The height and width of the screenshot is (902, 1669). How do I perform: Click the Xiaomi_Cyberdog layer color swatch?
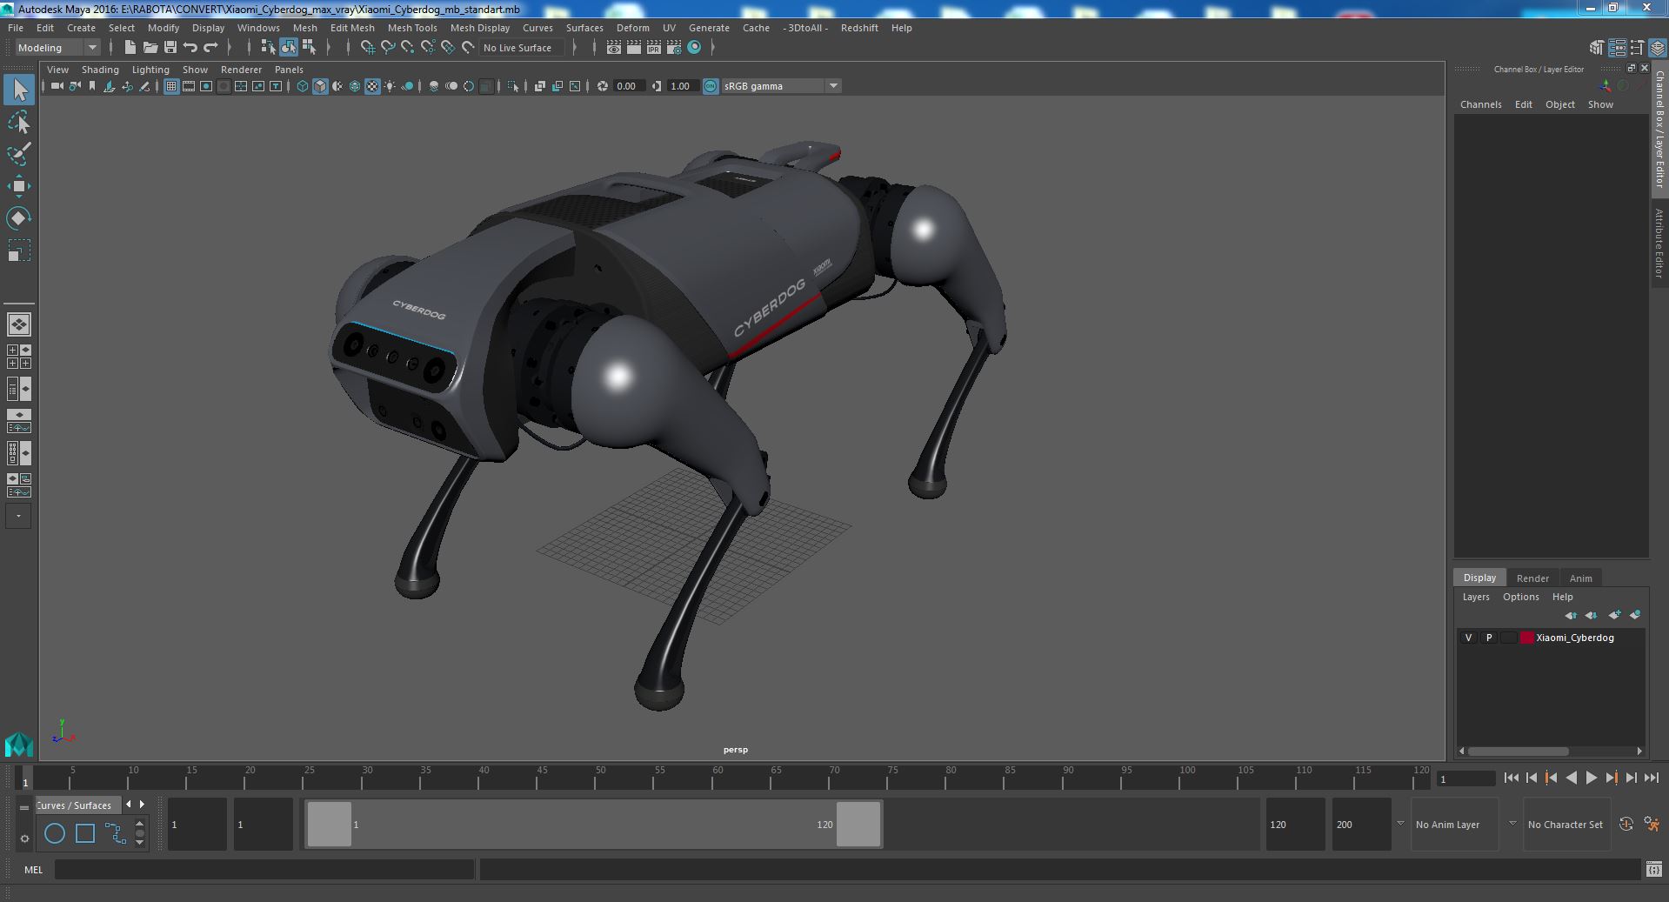coord(1526,638)
